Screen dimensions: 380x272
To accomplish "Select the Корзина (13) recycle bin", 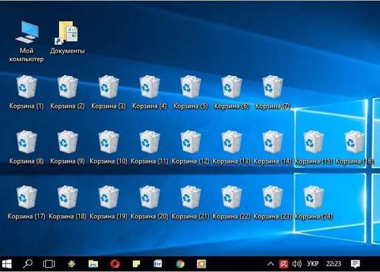I will [x=232, y=147].
